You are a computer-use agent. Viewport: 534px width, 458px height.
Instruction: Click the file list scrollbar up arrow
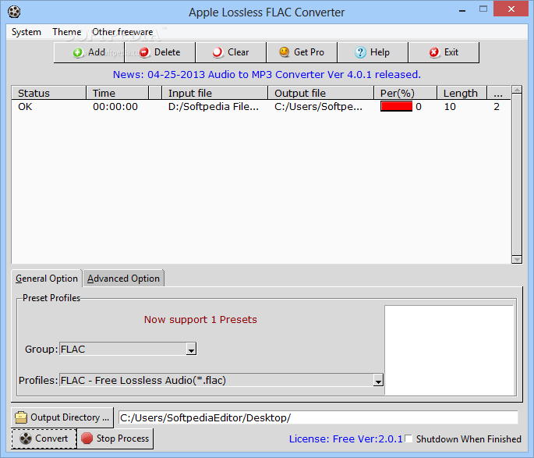(x=517, y=90)
